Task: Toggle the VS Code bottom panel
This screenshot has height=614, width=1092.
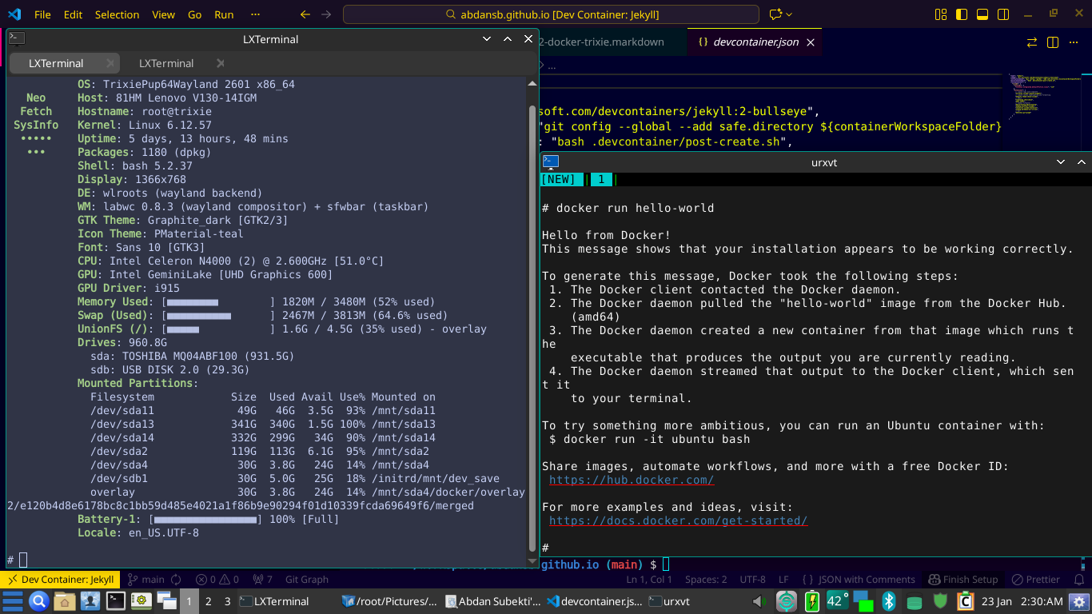Action: [982, 14]
